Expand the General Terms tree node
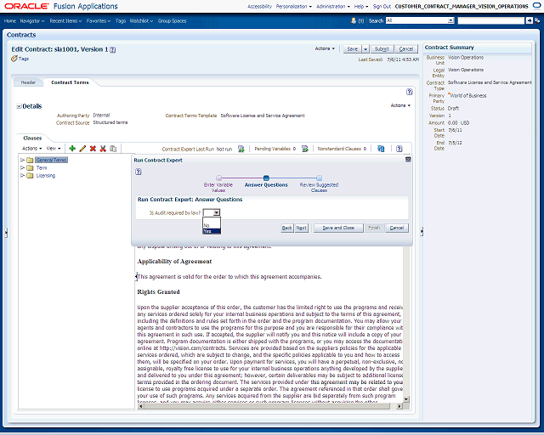The width and height of the screenshot is (544, 435). pos(22,160)
